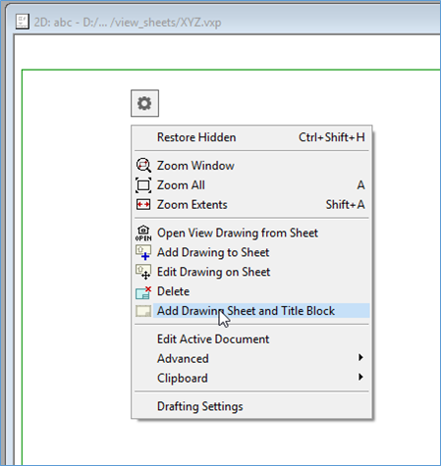
Task: Click the Add Drawing Sheet icon
Action: pos(143,311)
